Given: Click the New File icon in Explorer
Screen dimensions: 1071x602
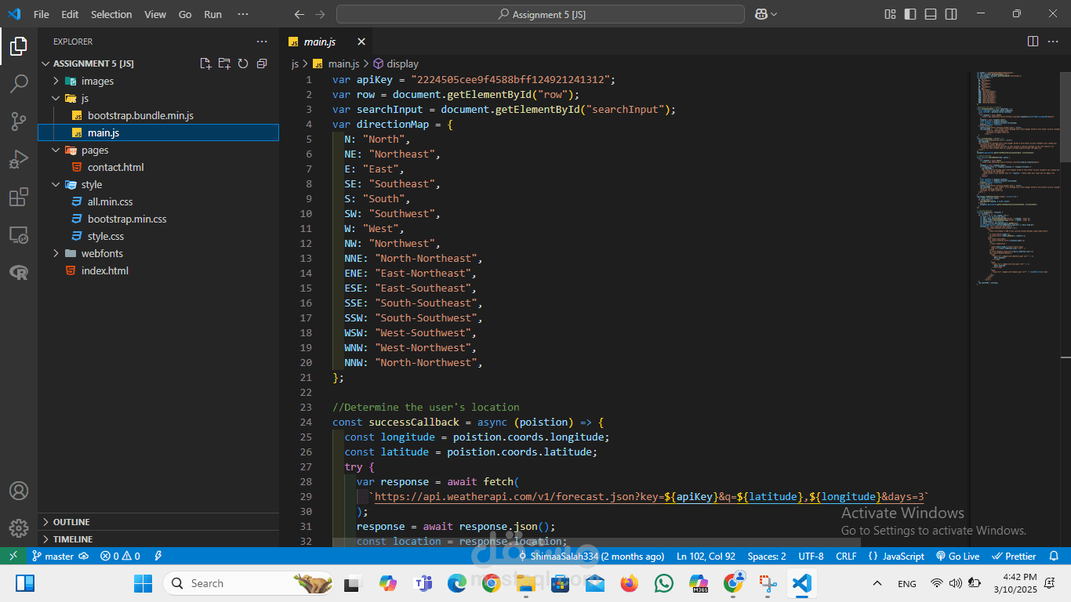Looking at the screenshot, I should tap(205, 63).
